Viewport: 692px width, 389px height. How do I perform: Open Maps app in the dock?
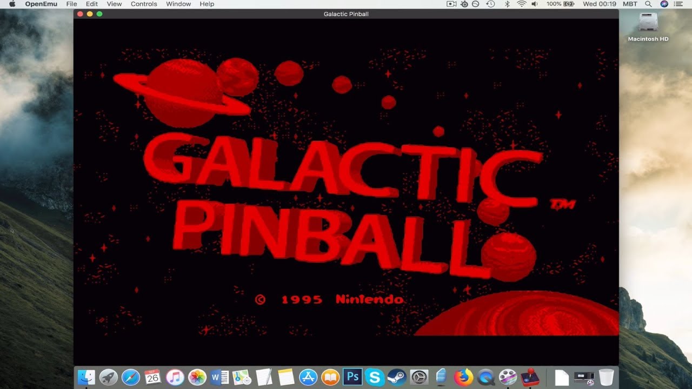(242, 377)
